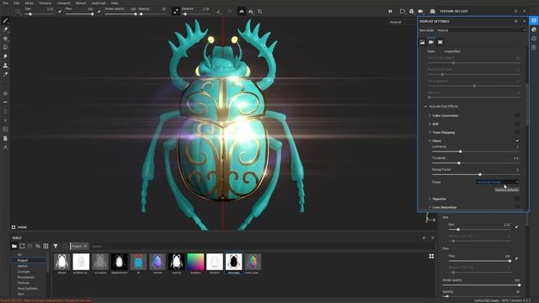Select the Grunges category in Shelf
This screenshot has height=303, width=539.
click(x=24, y=271)
